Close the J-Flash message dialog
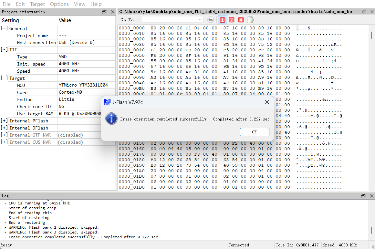375x249 pixels. [x=267, y=102]
